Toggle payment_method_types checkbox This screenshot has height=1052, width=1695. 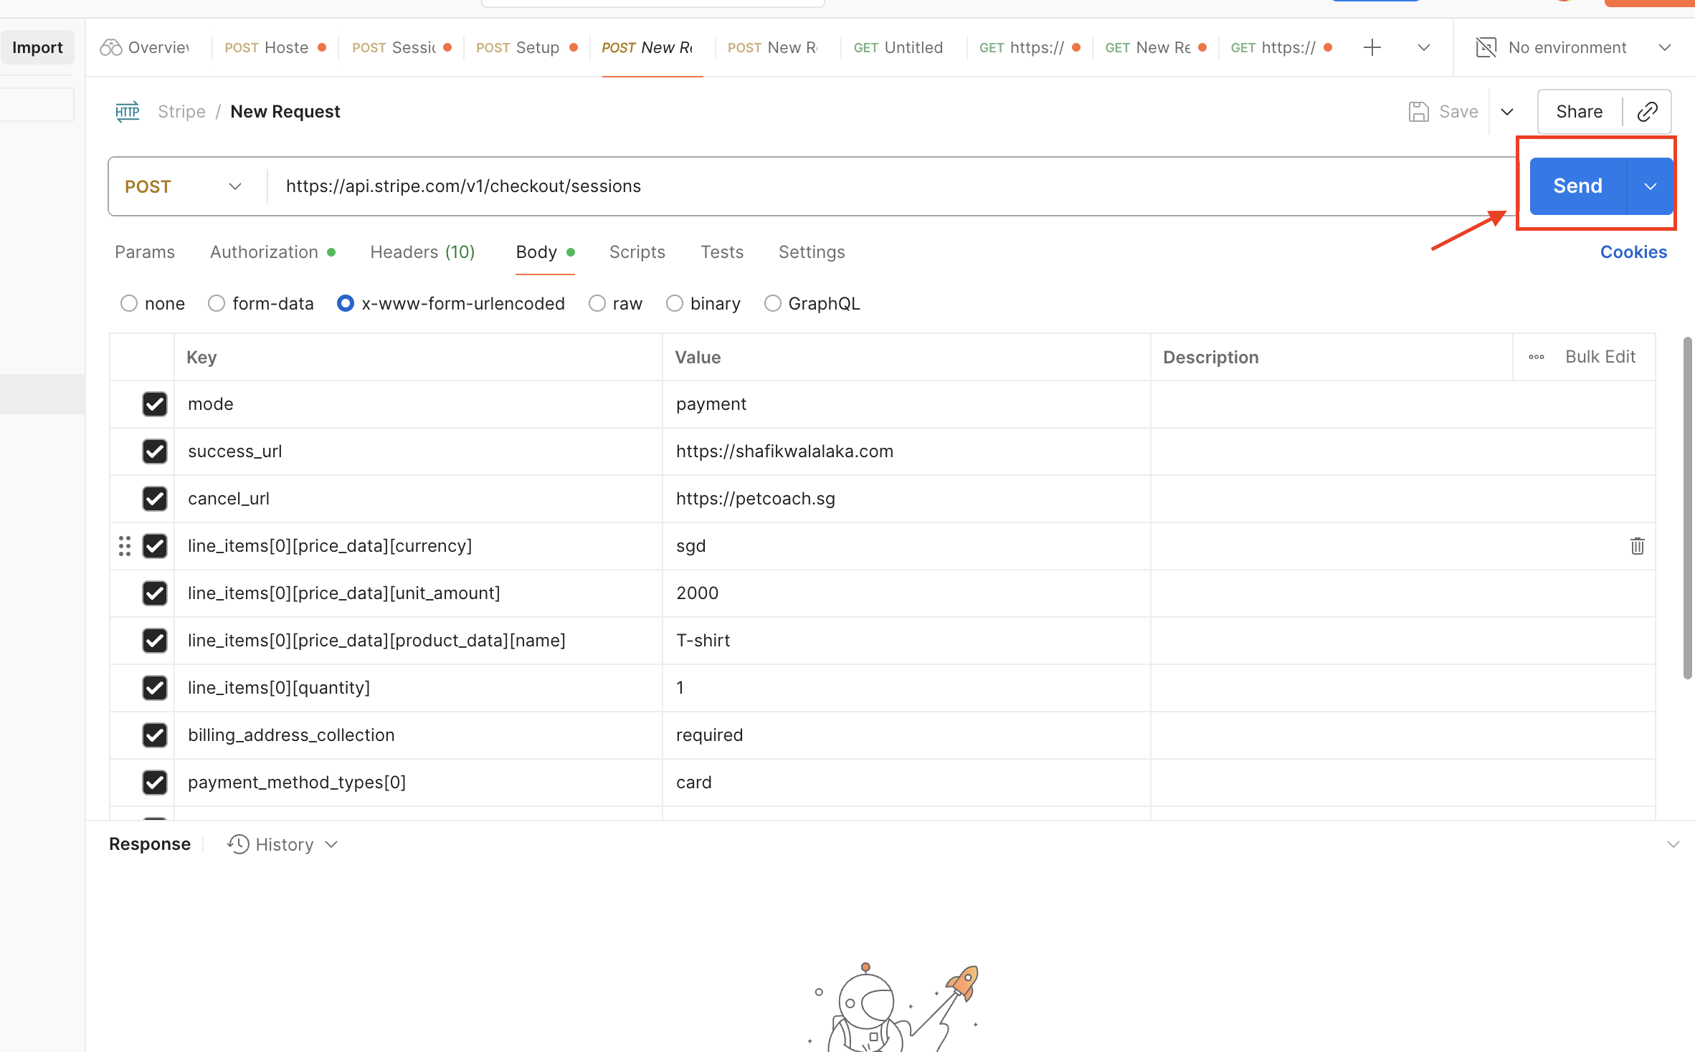coord(154,783)
